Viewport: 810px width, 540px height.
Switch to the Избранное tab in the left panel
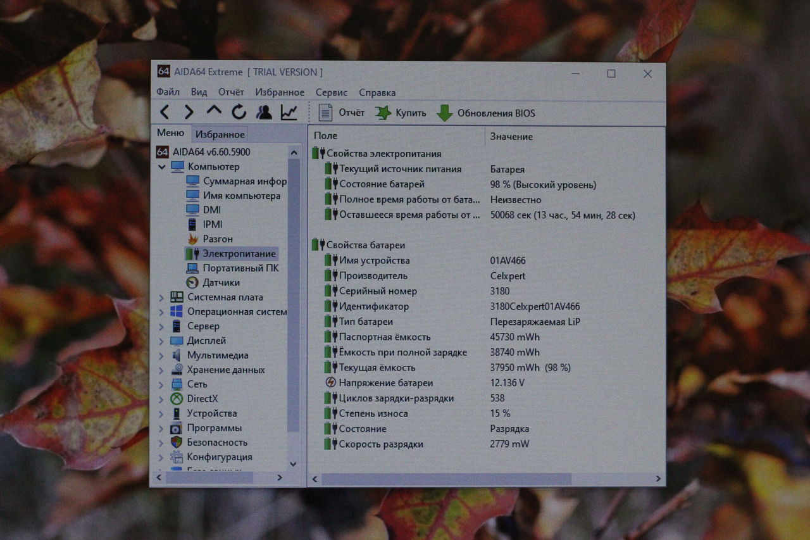(x=220, y=134)
